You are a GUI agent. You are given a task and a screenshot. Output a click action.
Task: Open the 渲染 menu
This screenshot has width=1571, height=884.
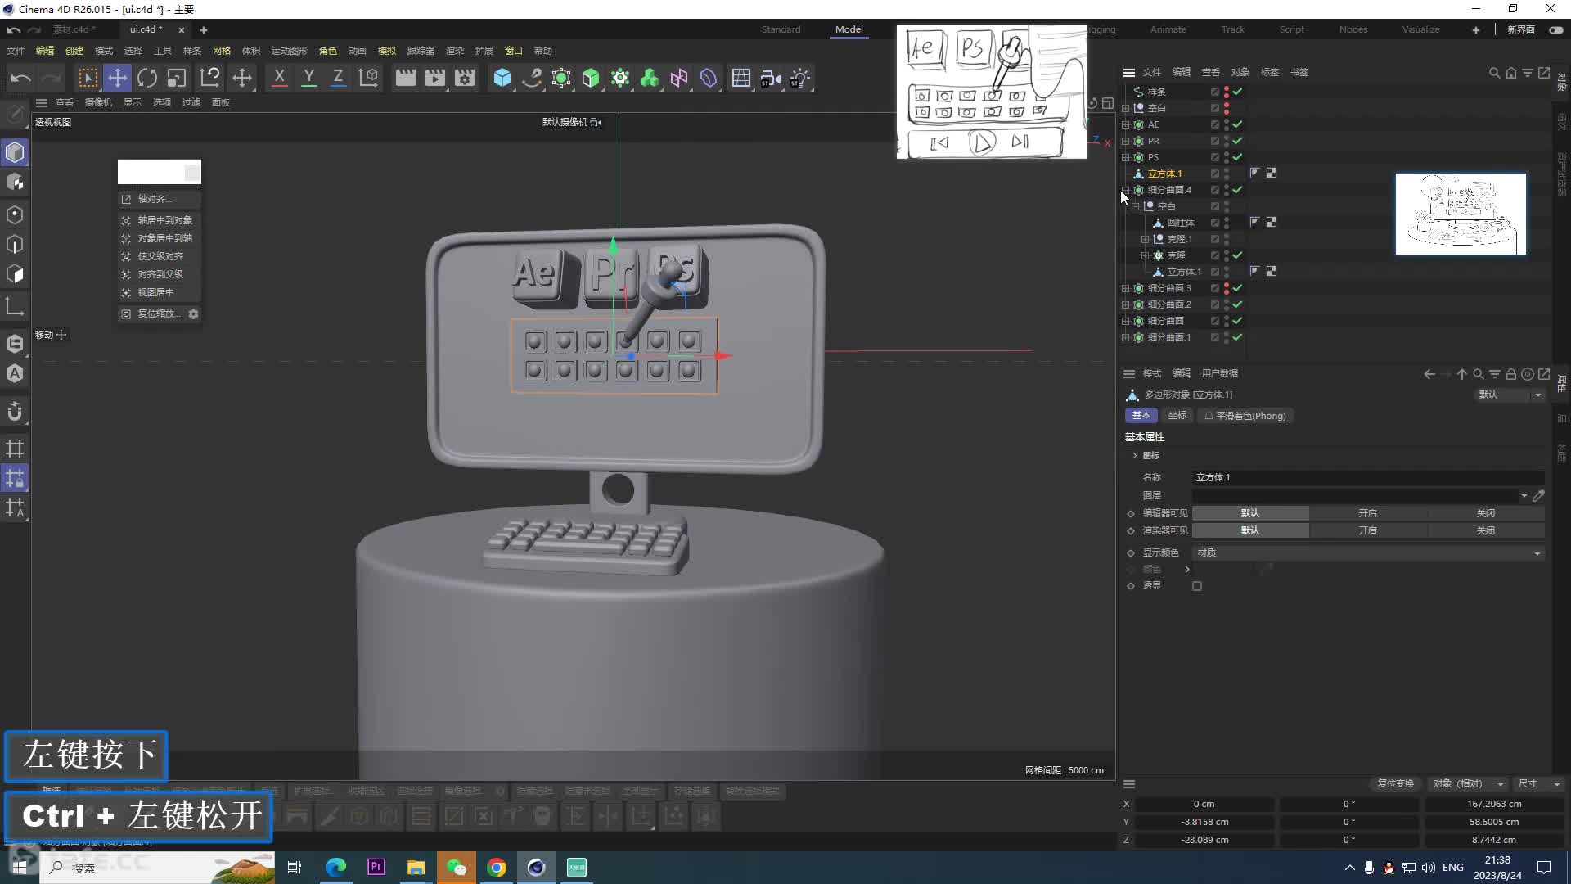[454, 51]
